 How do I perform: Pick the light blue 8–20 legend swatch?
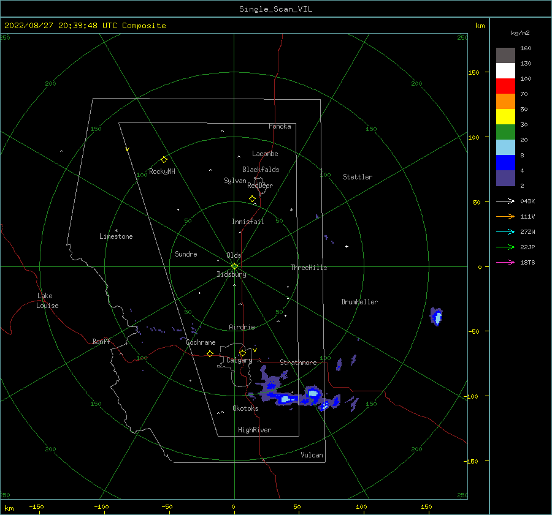(505, 148)
